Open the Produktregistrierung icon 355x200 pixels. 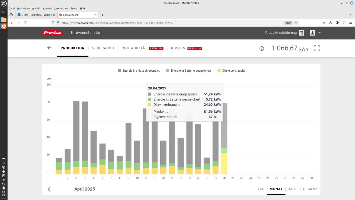[301, 33]
